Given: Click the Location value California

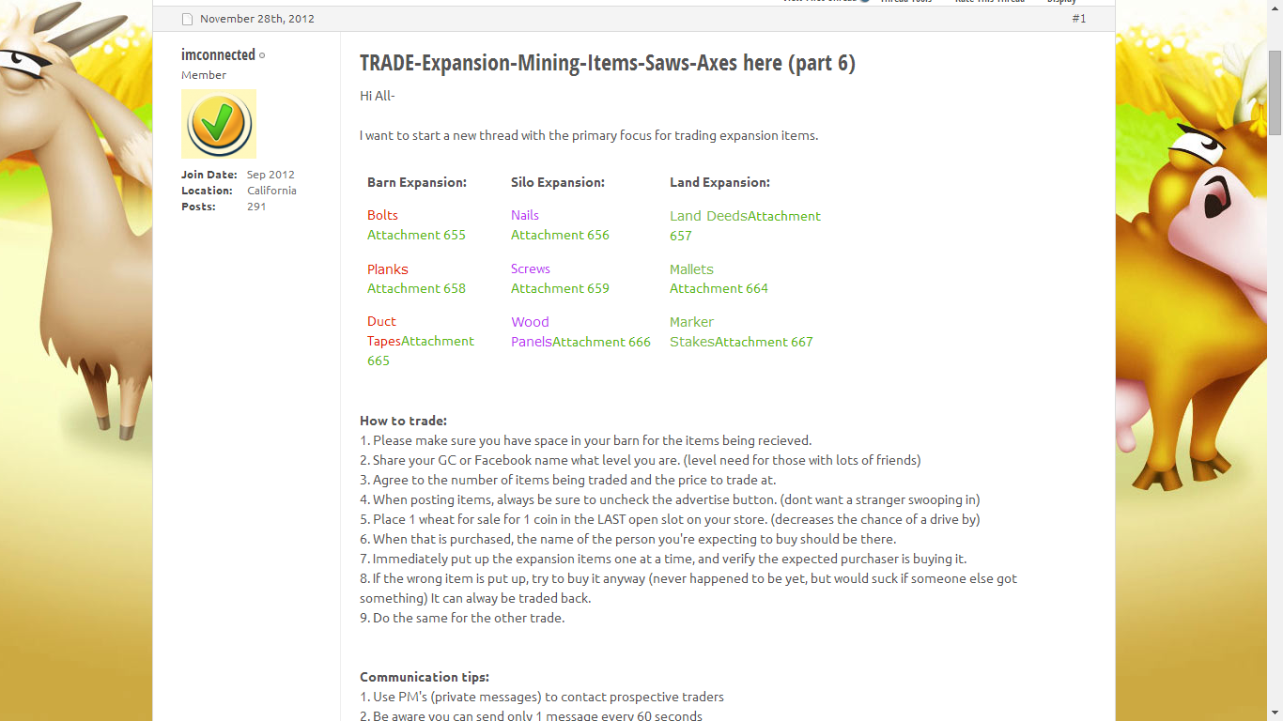Looking at the screenshot, I should coord(271,191).
